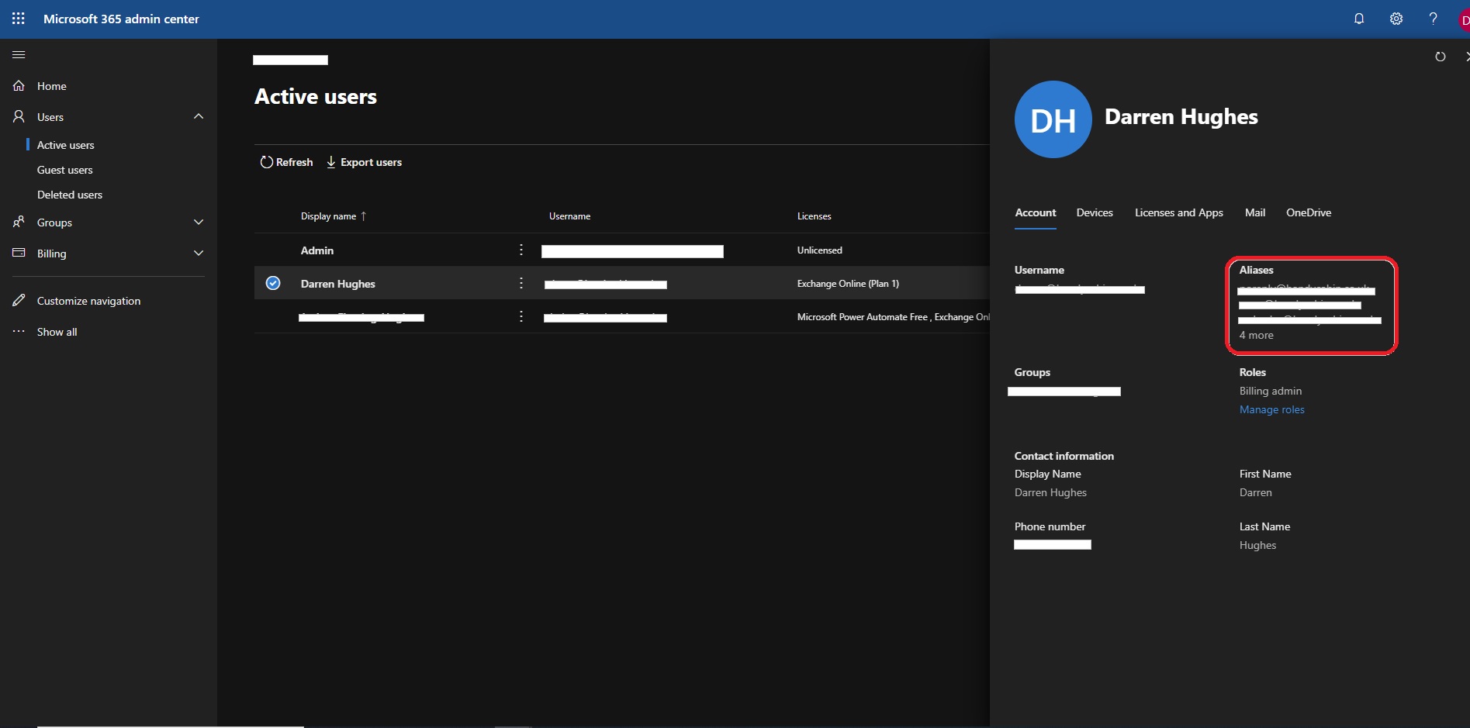Open more actions for Darren Hughes row
This screenshot has width=1470, height=728.
(x=521, y=284)
